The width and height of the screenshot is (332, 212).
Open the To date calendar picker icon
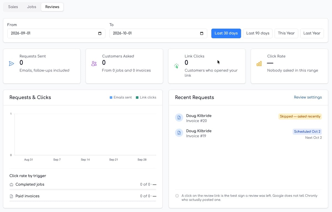click(202, 33)
